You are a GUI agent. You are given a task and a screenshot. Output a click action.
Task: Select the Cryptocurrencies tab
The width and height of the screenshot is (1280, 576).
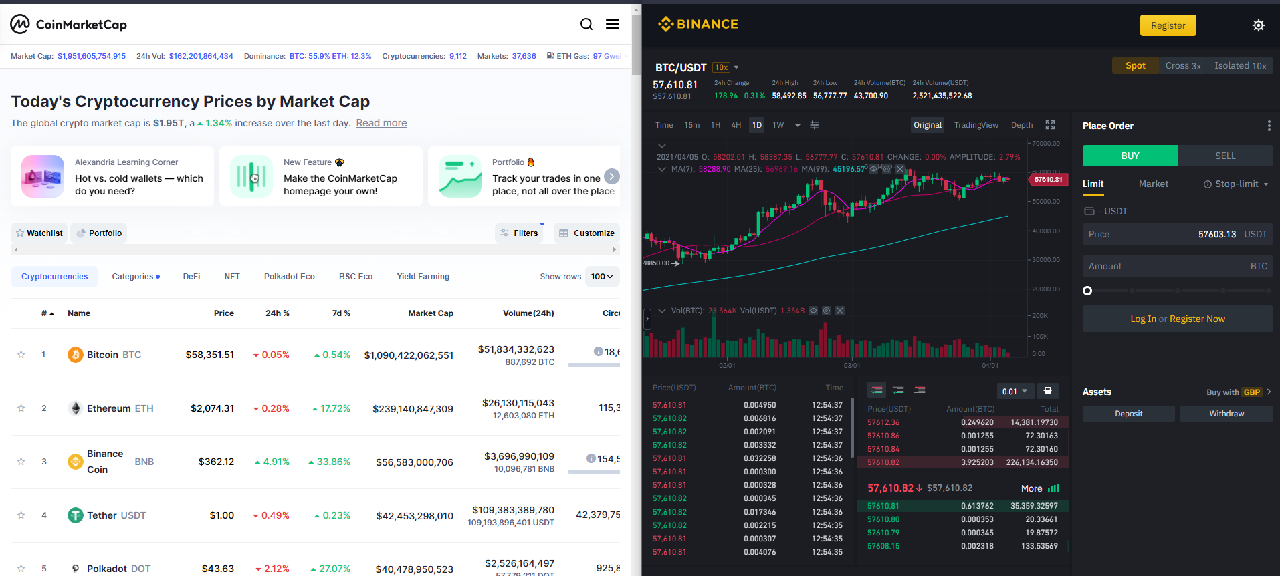55,277
